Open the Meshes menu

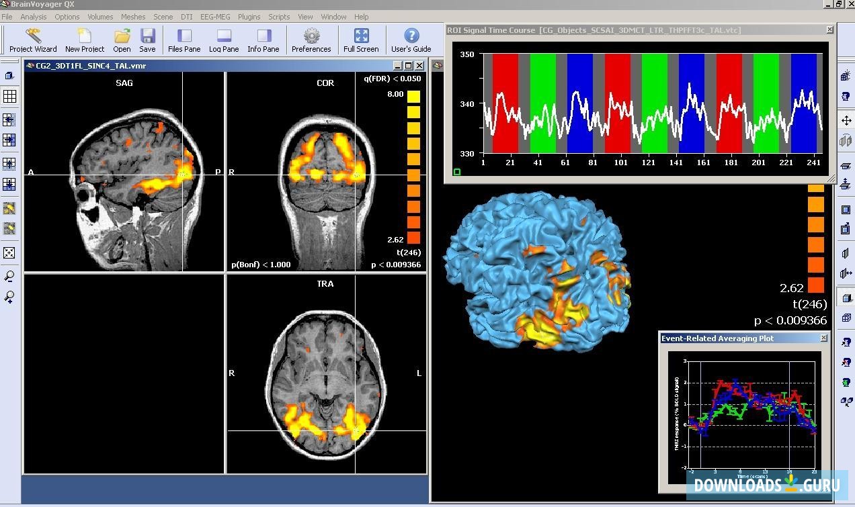point(133,17)
